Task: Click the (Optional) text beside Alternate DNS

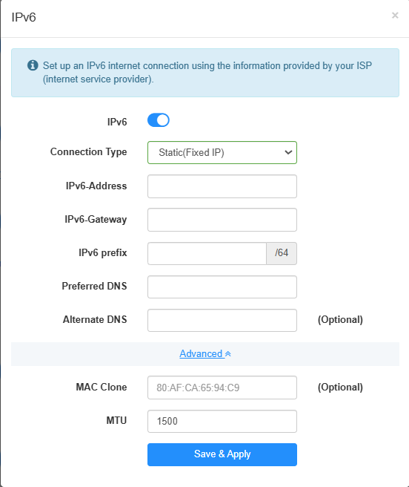Action: pos(340,319)
